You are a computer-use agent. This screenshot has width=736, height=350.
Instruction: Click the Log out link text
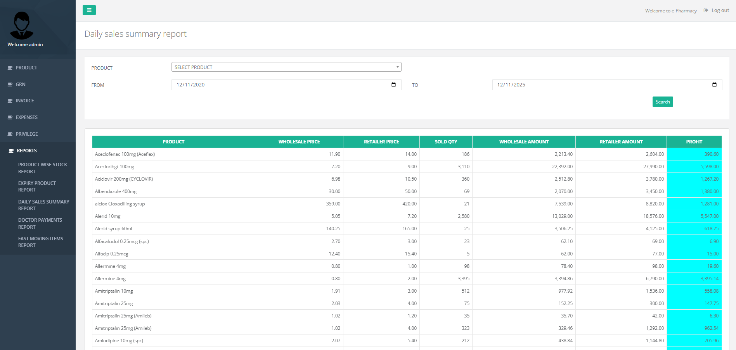pos(720,10)
